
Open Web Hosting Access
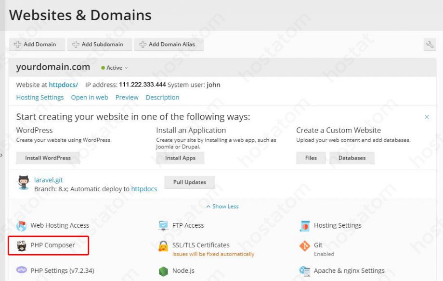click(60, 225)
